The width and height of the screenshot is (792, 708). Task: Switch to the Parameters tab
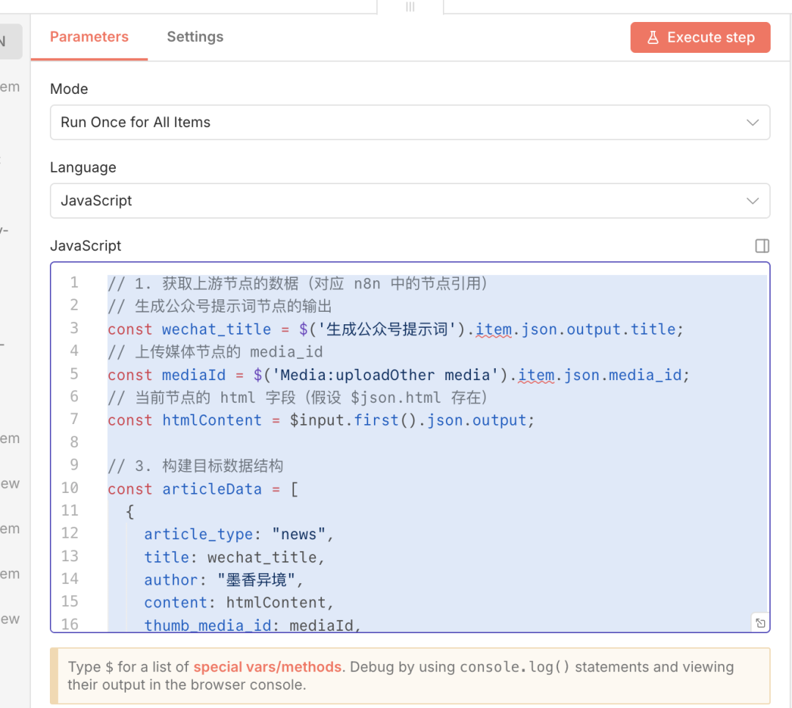89,37
